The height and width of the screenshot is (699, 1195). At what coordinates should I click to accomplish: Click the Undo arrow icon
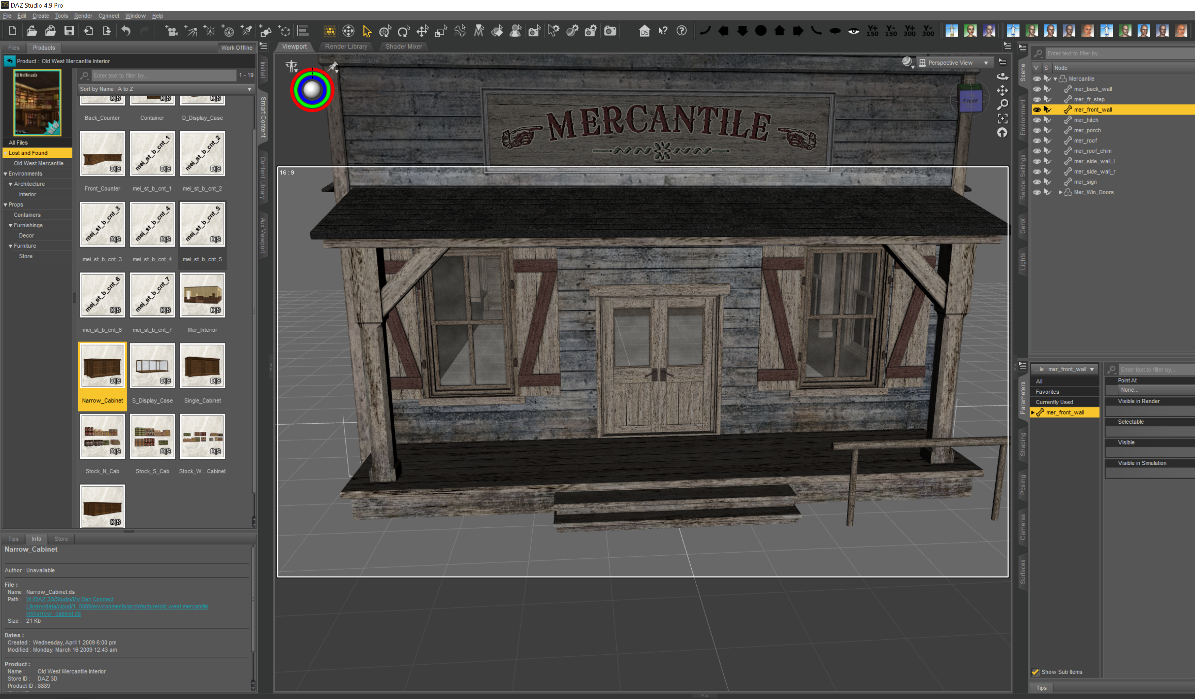click(126, 31)
